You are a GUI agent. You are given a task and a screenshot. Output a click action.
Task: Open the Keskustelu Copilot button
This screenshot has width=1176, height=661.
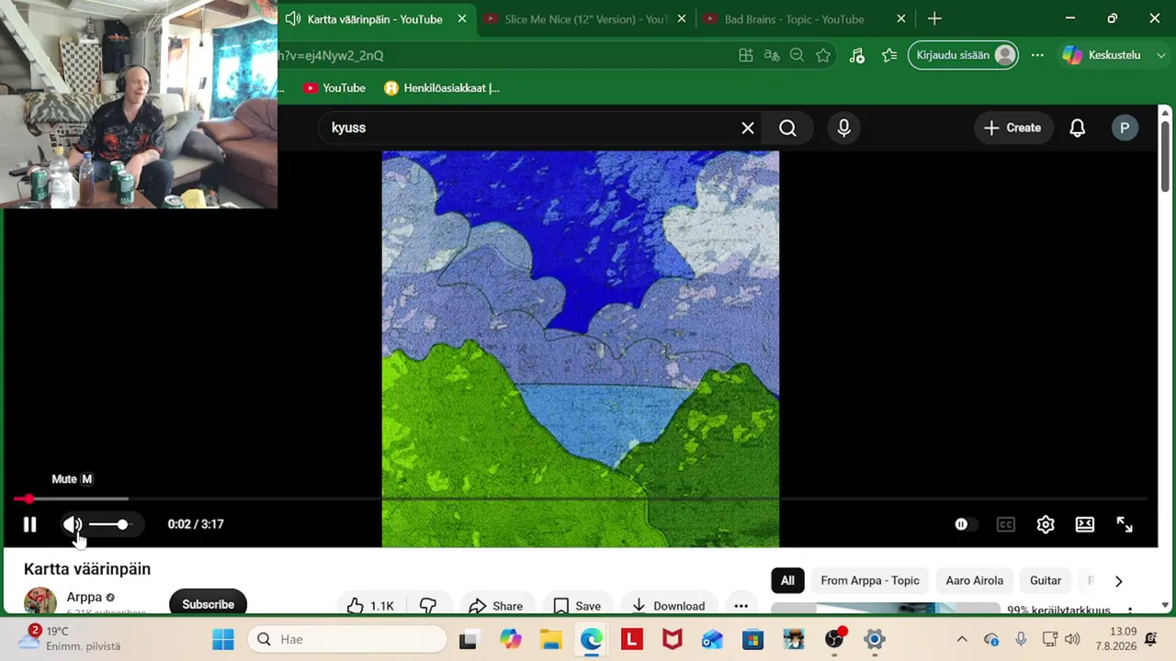tap(1102, 55)
